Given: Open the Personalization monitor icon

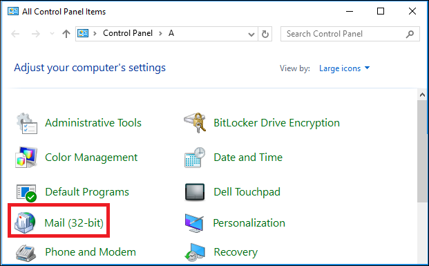Looking at the screenshot, I should [x=194, y=223].
